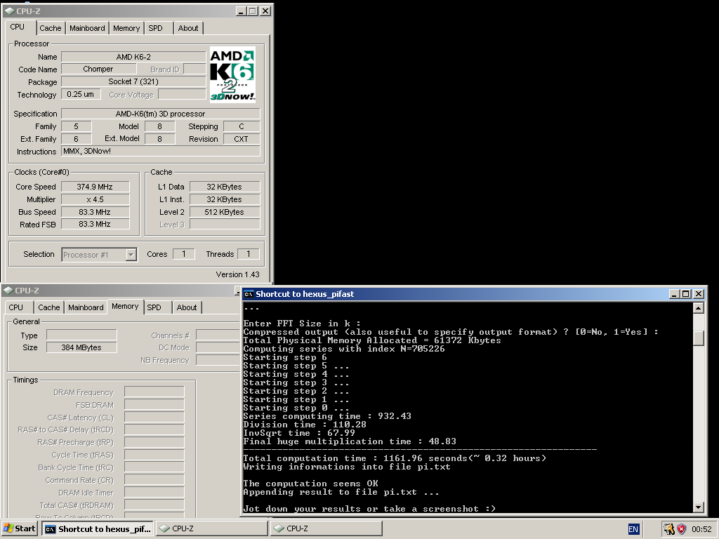
Task: Open the first CPU-Z taskbar button
Action: [212, 528]
